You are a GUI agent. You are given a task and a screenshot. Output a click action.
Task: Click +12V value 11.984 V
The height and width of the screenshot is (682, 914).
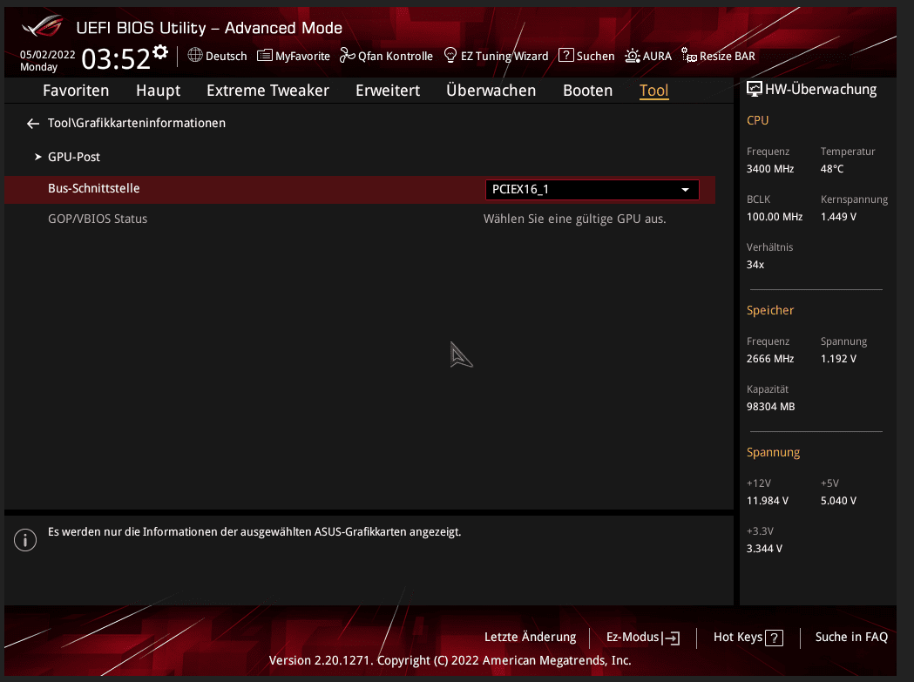coord(767,502)
